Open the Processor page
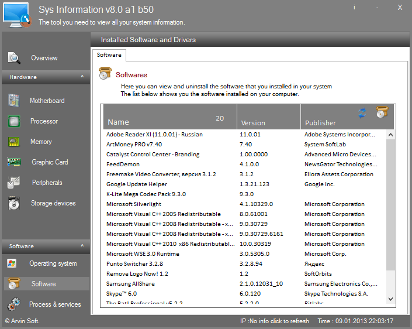 [44, 121]
